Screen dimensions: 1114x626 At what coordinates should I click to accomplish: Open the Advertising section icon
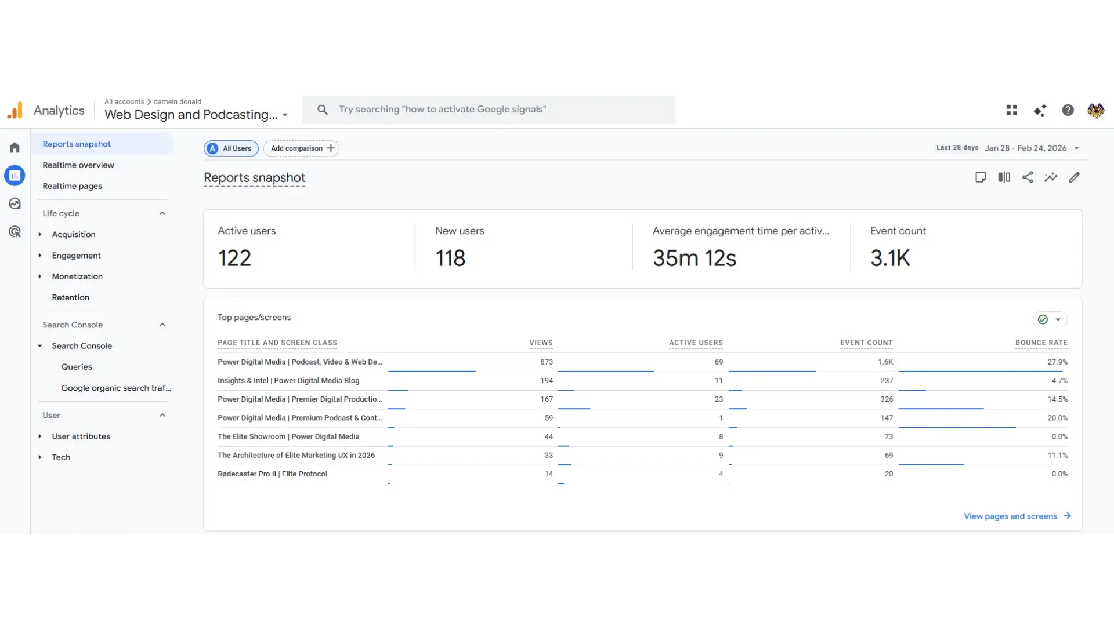[x=15, y=231]
